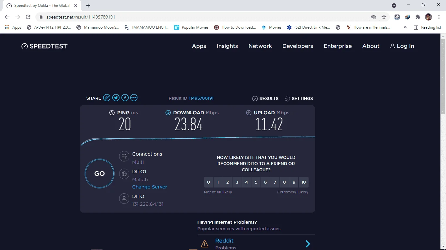Open Chrome extensions puzzle icon

coord(418,17)
